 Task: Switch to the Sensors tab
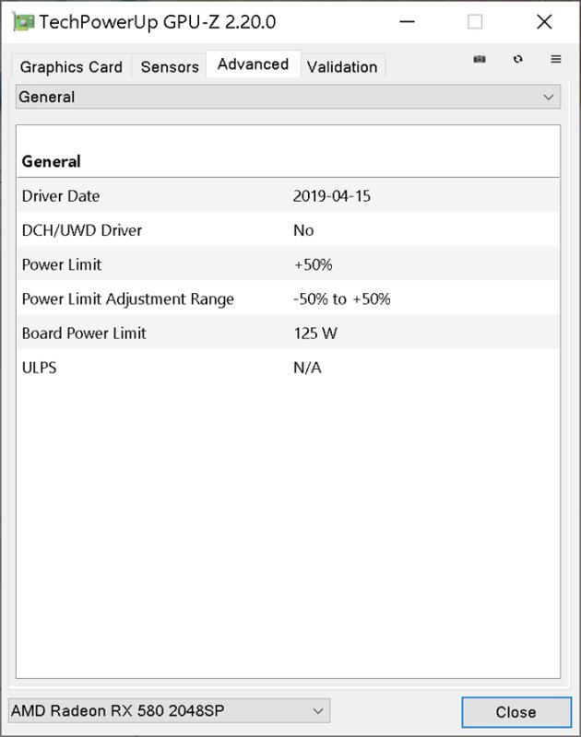[x=170, y=66]
